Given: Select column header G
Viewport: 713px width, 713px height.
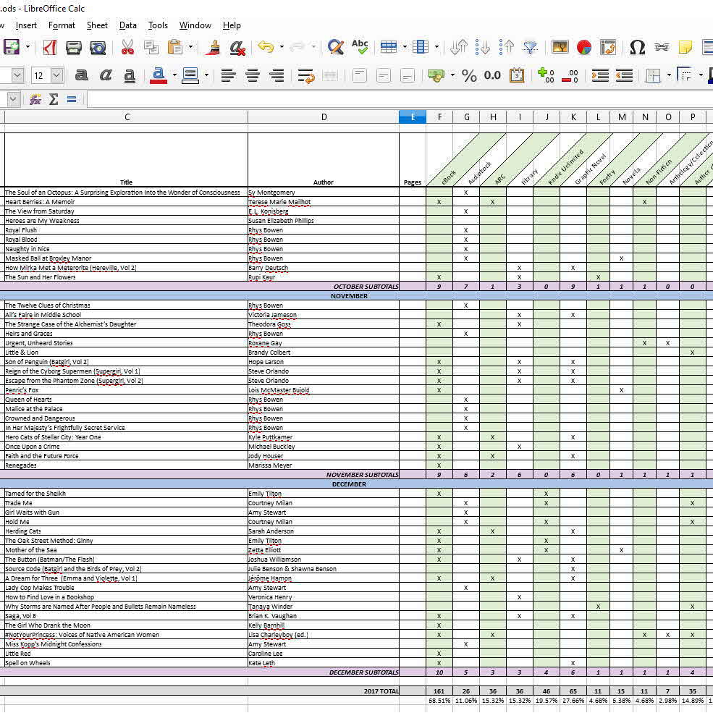Looking at the screenshot, I should click(x=466, y=117).
